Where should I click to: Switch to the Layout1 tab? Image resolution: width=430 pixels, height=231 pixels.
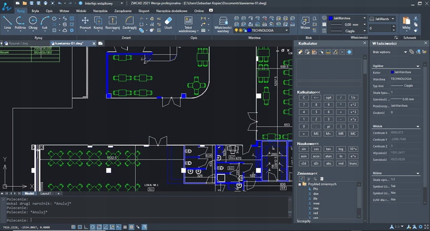46,194
